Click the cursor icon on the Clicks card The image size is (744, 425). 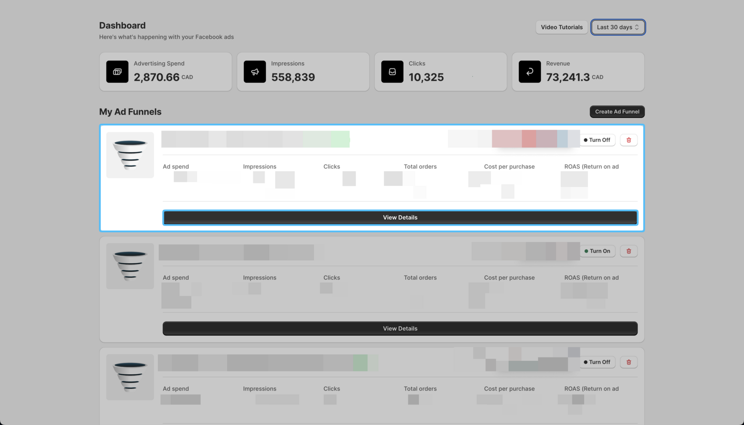pos(392,72)
